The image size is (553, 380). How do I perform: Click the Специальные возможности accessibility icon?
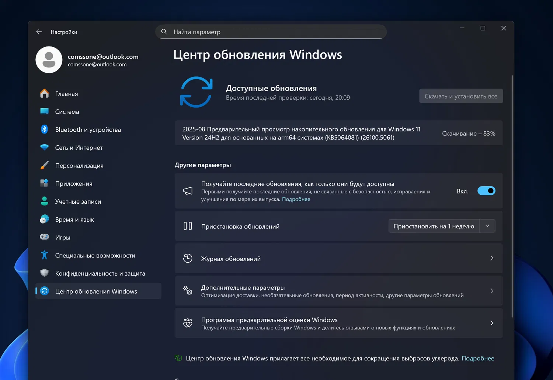tap(45, 255)
